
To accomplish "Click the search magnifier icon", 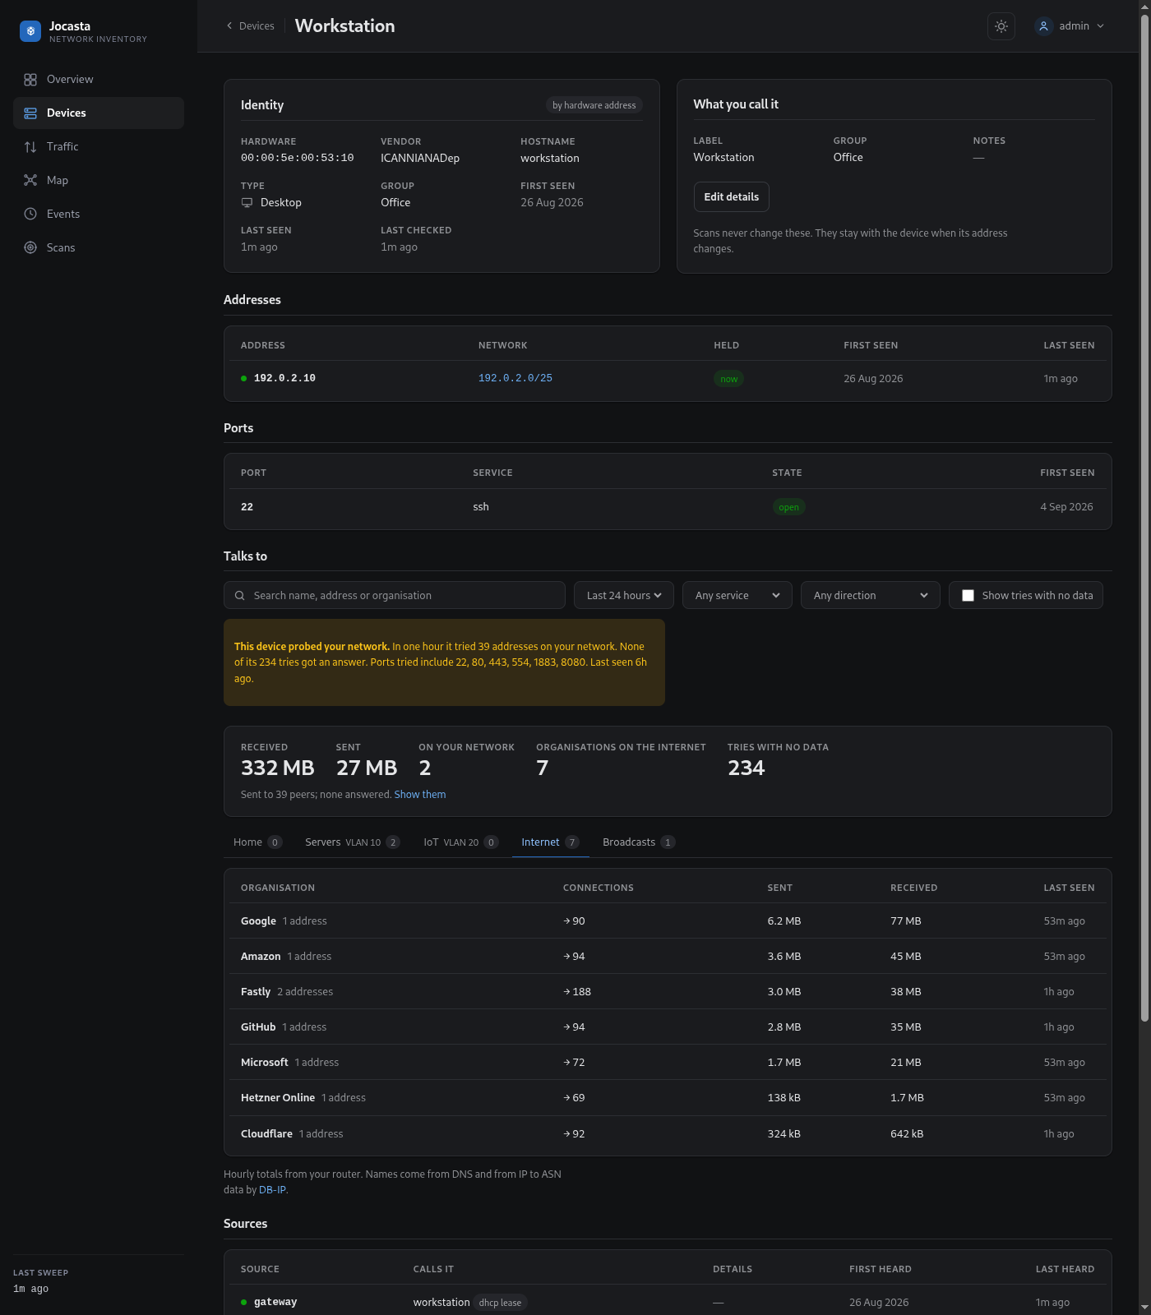I will click(x=240, y=596).
